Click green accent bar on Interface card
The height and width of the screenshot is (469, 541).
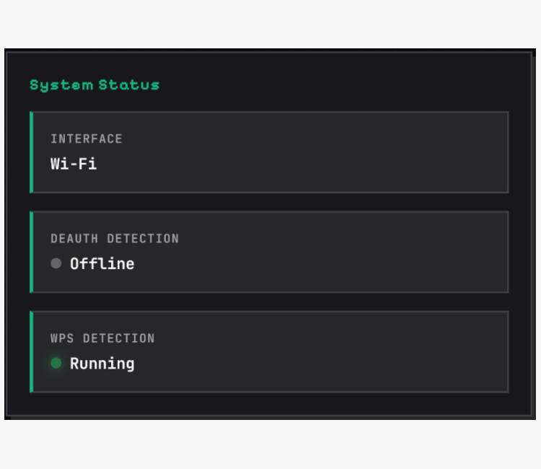point(31,152)
